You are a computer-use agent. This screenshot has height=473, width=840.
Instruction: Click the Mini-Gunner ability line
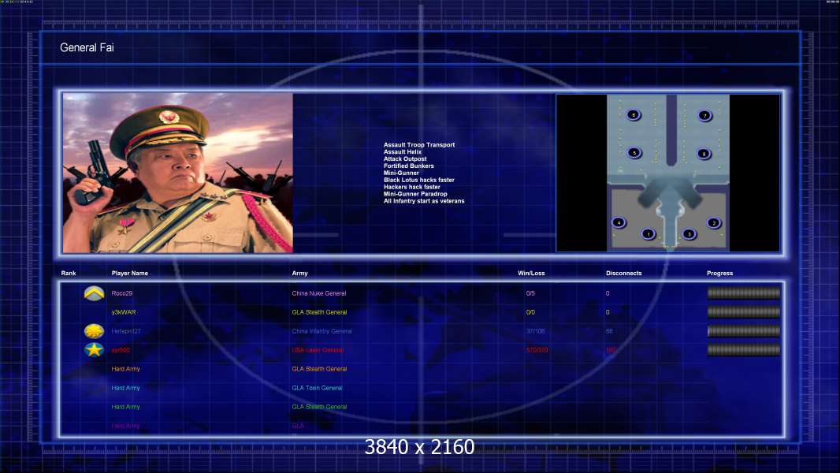click(x=401, y=173)
